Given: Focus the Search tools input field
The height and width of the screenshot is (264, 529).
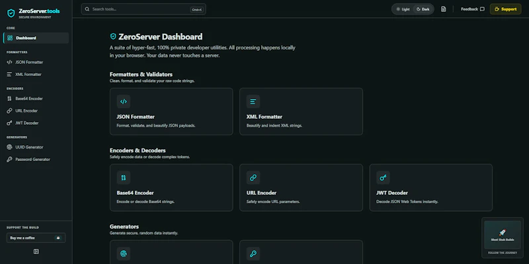Looking at the screenshot, I should pyautogui.click(x=143, y=9).
